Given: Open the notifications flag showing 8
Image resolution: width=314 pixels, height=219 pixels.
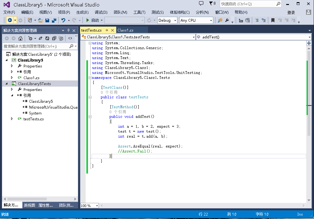Looking at the screenshot, I should [212, 3].
